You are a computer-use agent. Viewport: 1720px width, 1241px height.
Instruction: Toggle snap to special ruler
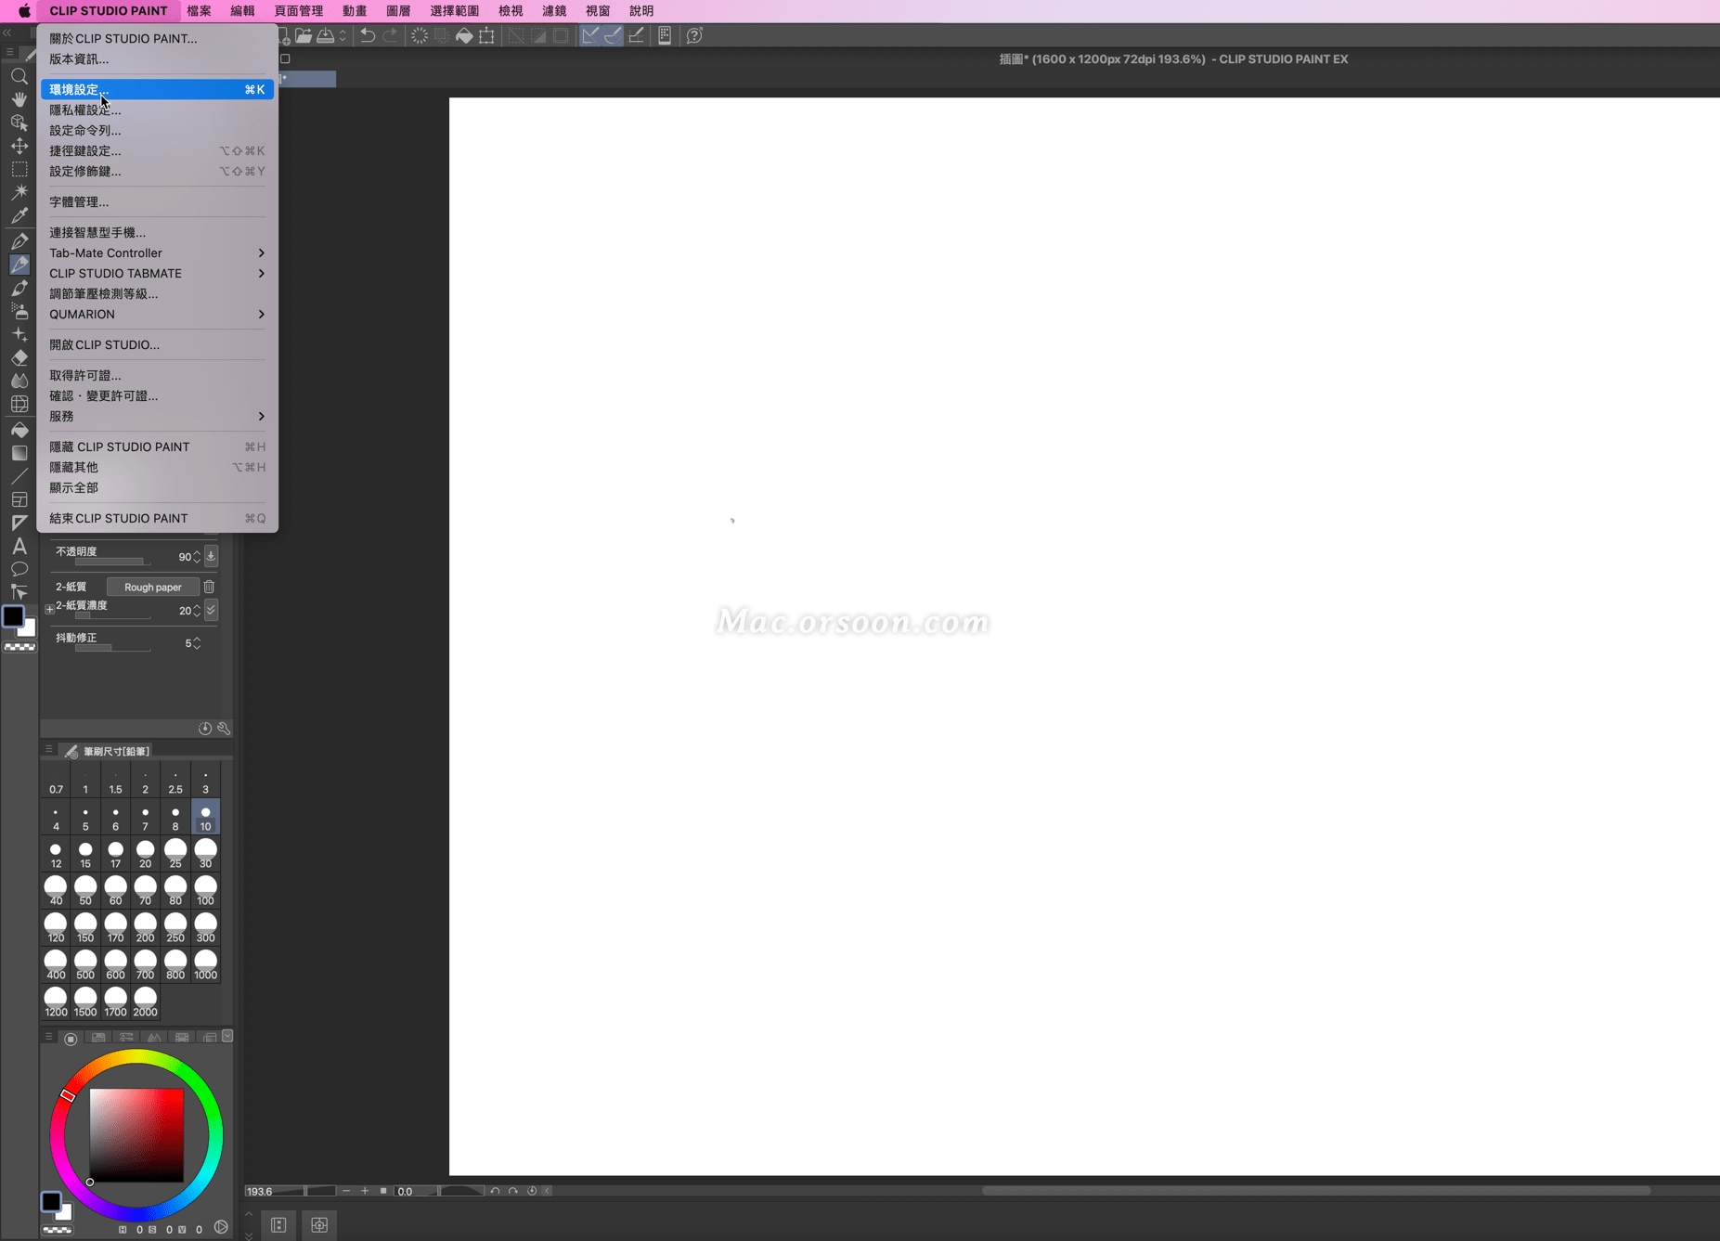[613, 35]
